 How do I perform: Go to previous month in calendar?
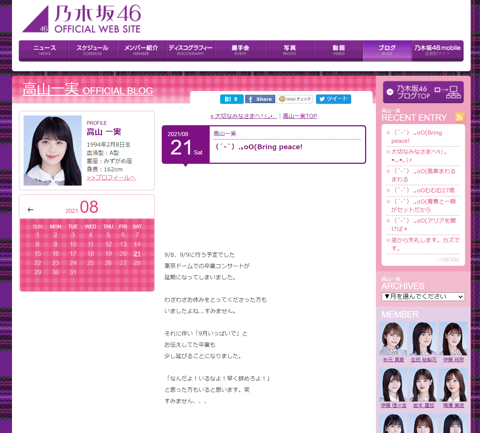tap(31, 210)
